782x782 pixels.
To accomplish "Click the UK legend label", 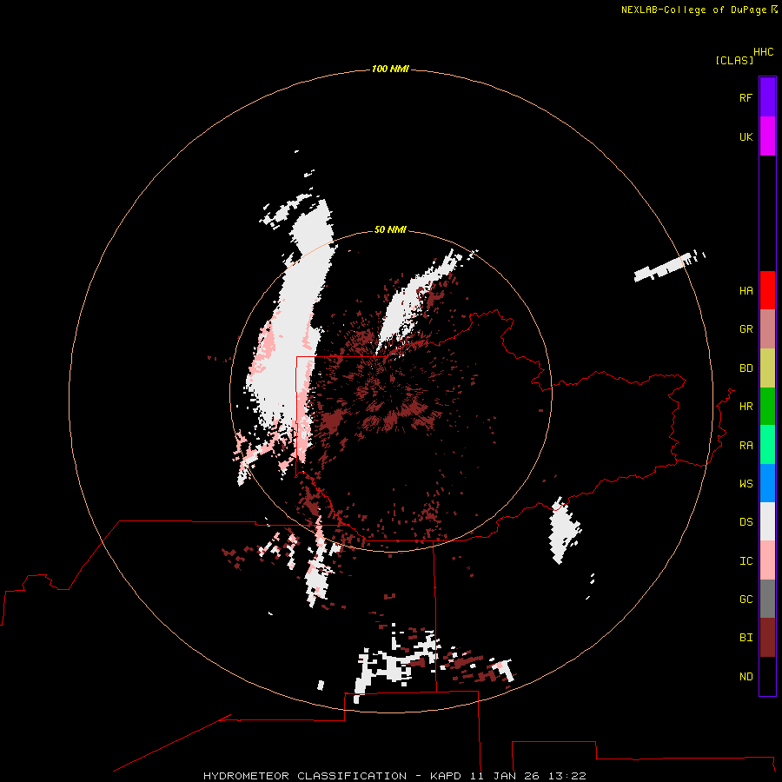I will (746, 136).
